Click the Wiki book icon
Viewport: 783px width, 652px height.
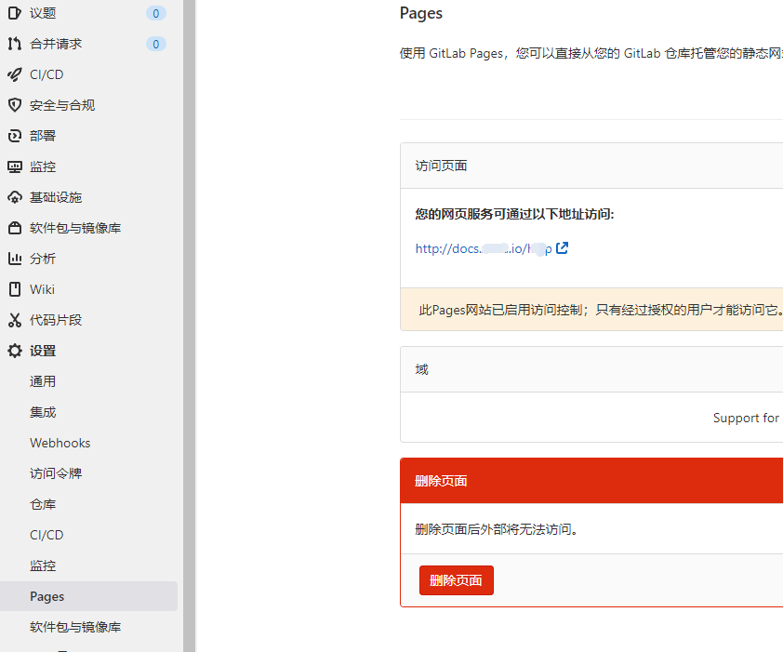pyautogui.click(x=13, y=289)
